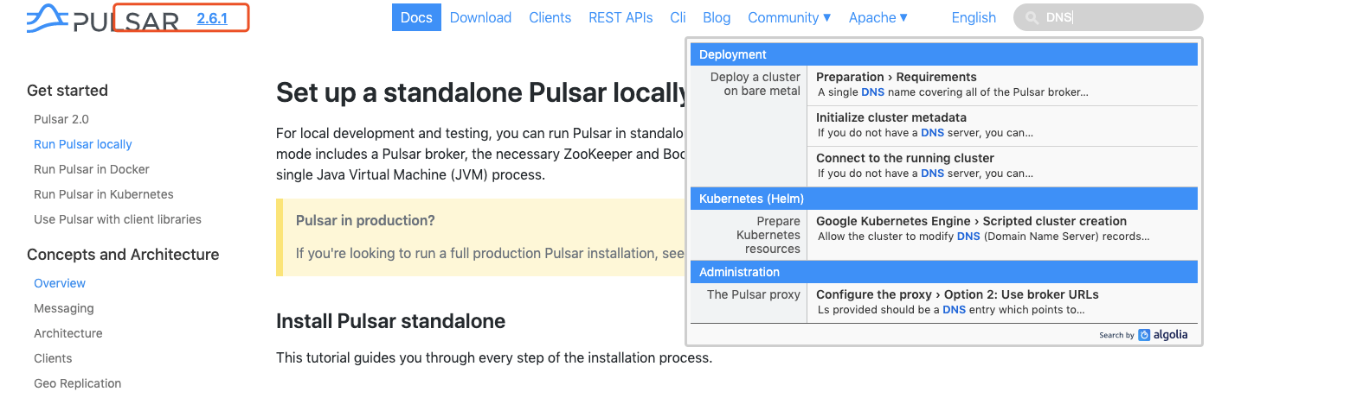Open Run Pulsar in Docker sidebar item

point(92,169)
